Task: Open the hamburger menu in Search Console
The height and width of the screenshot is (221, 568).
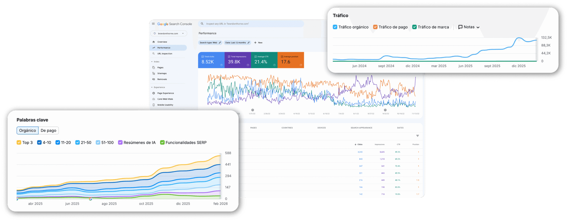Action: (x=153, y=24)
